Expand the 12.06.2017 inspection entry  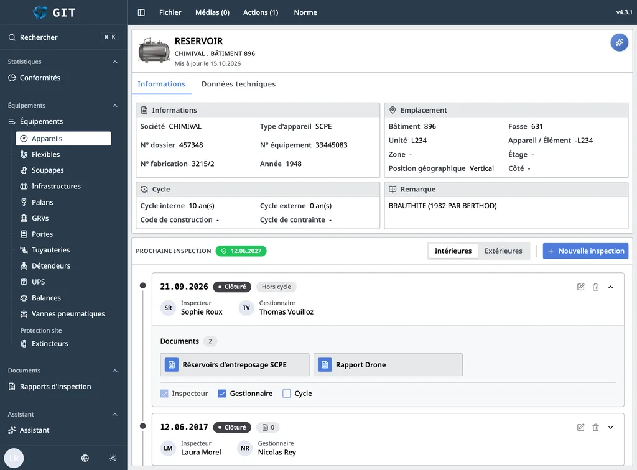[x=611, y=427]
